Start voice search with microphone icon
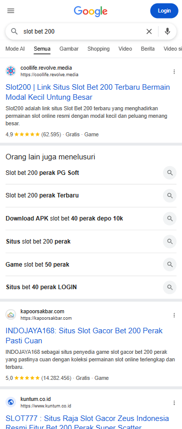This screenshot has height=429, width=182. pos(167,32)
